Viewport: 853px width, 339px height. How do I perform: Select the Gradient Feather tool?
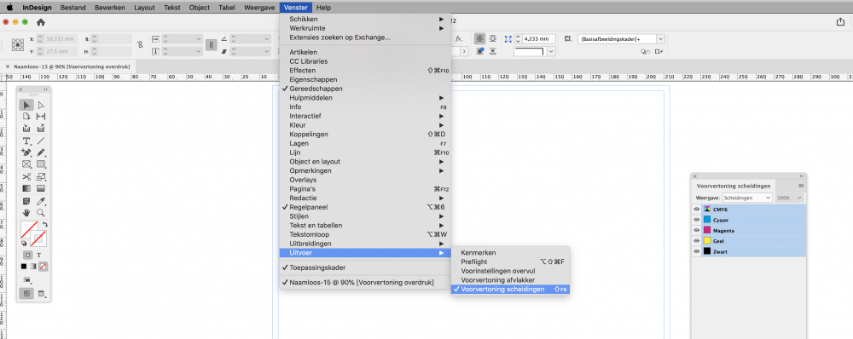coord(41,188)
